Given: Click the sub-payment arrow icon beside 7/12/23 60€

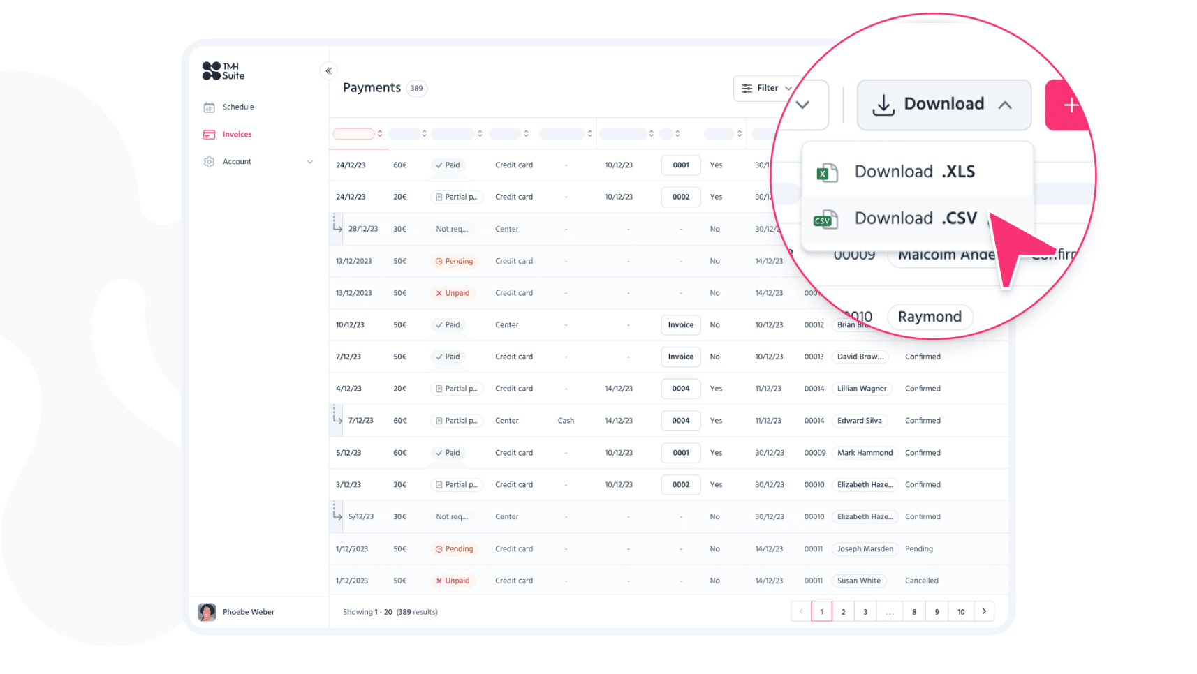Looking at the screenshot, I should pos(337,417).
